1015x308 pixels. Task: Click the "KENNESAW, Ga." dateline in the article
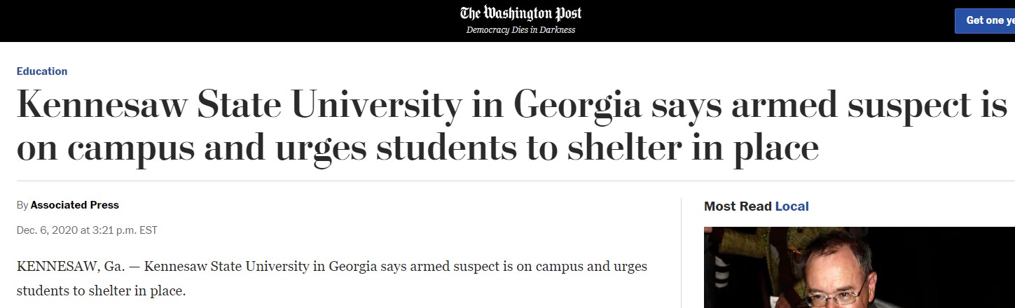(60, 267)
